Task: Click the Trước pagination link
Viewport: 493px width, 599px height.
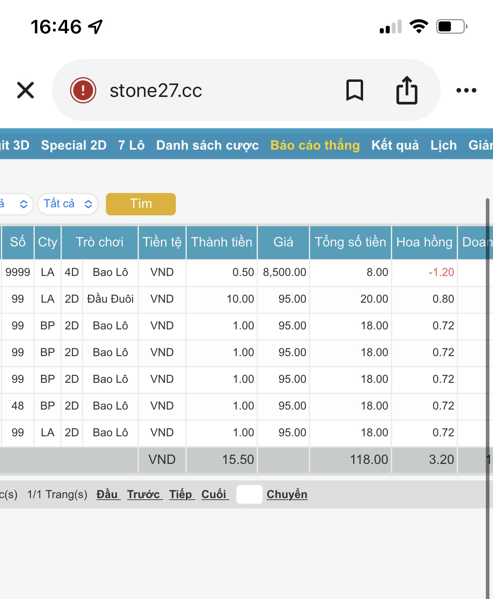Action: click(145, 494)
